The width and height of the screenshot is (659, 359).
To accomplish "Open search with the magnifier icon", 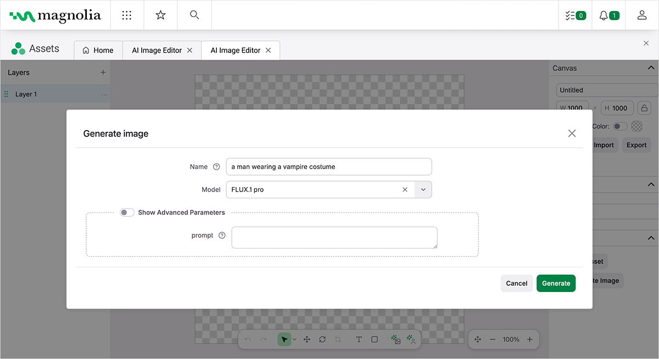I will coord(194,15).
